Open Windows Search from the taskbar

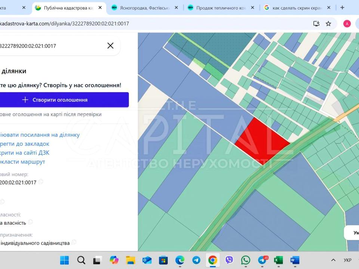tap(81, 260)
